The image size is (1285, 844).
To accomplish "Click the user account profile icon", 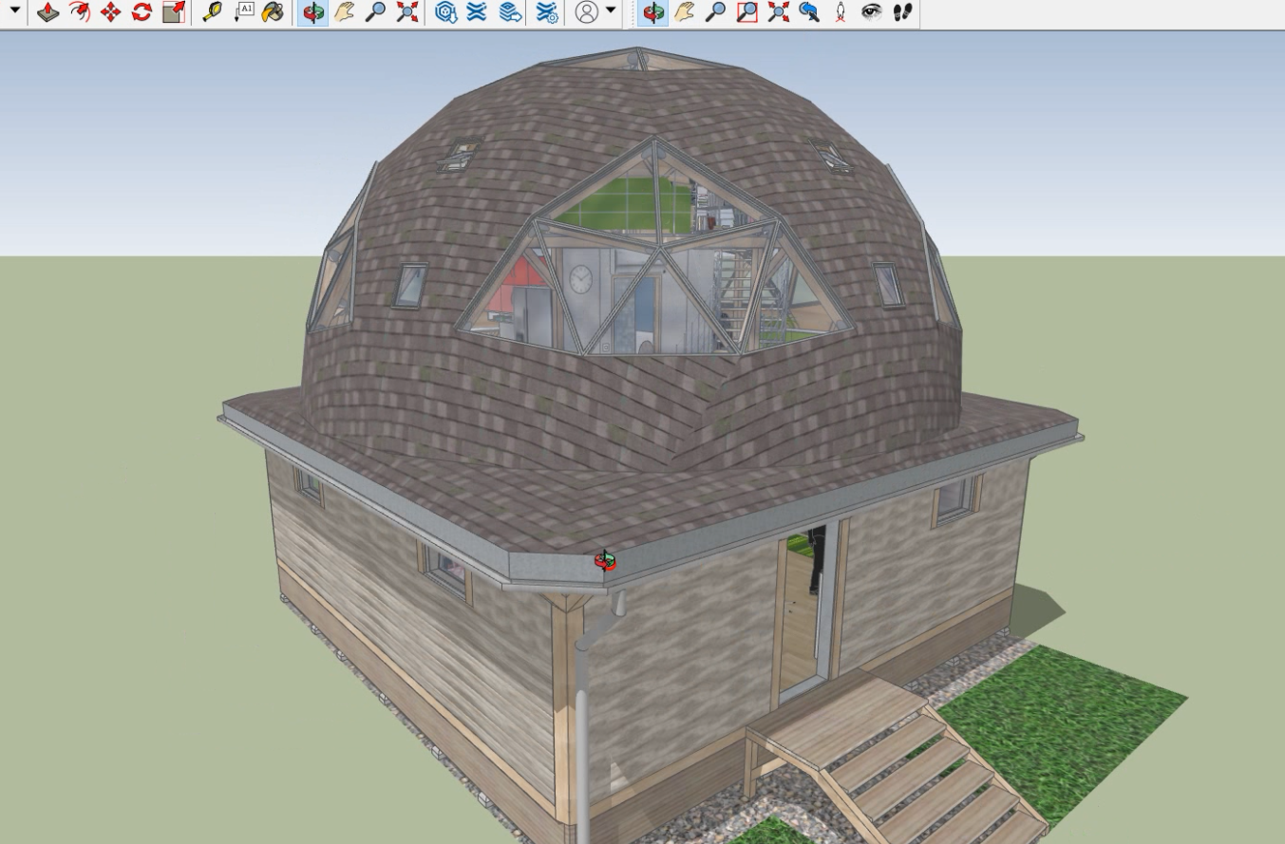I will pos(587,11).
